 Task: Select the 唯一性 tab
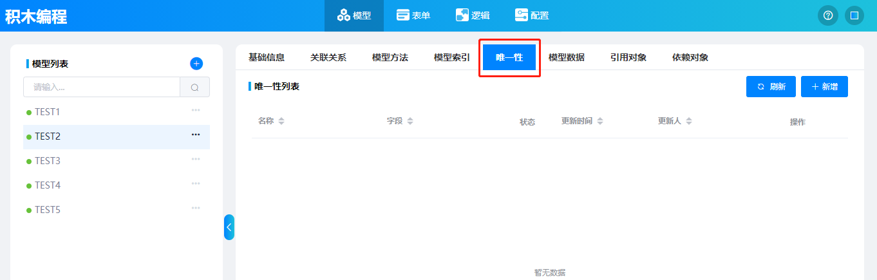tap(509, 57)
